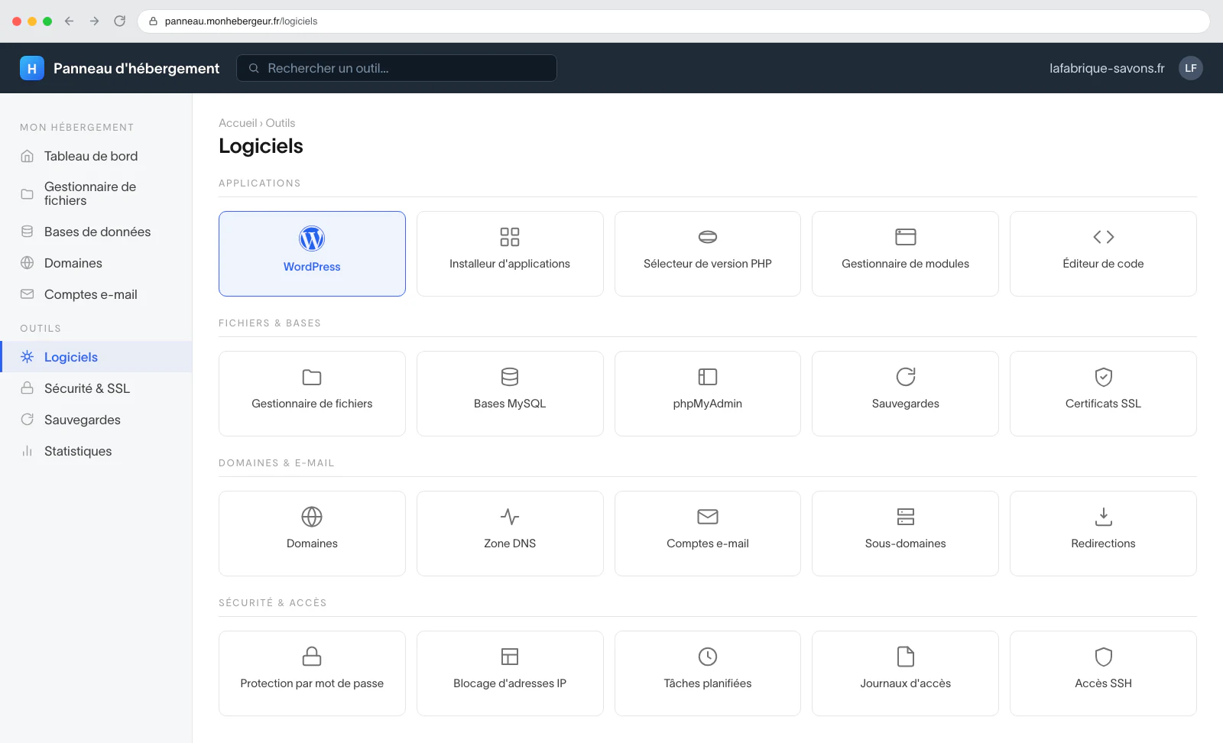Launch the Éditeur de code tile
Screen dimensions: 1223x743
point(1103,254)
